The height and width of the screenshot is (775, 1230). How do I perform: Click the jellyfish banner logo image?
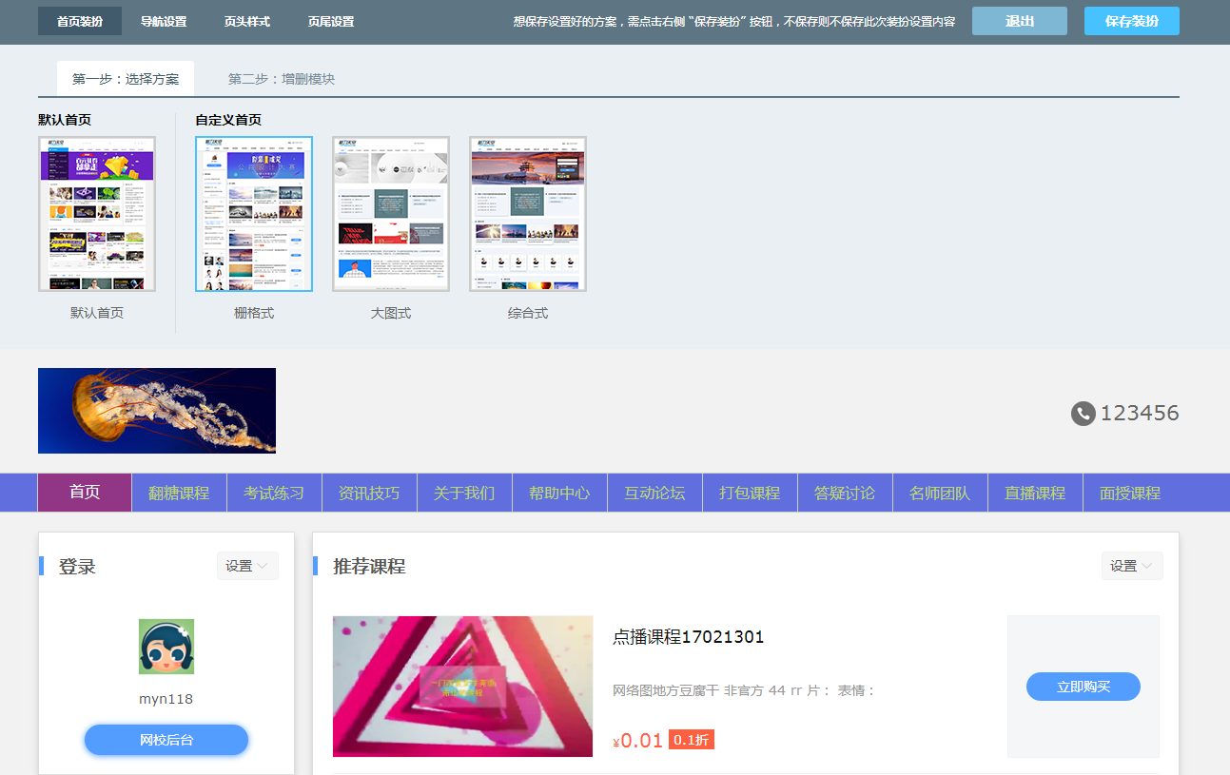click(x=157, y=411)
